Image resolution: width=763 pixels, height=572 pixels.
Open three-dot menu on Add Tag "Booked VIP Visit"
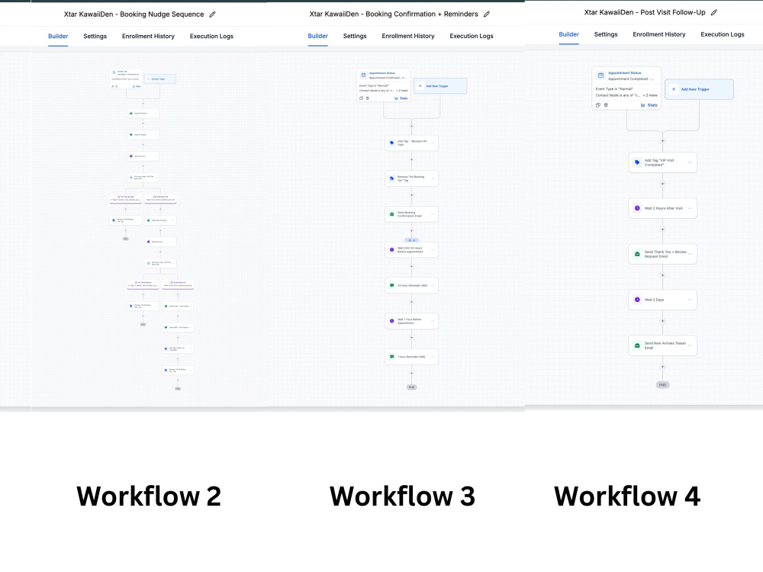point(433,143)
